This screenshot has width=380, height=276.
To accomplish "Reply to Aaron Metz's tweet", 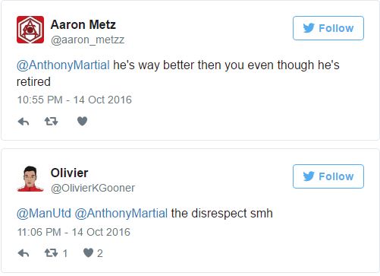I will pos(24,122).
